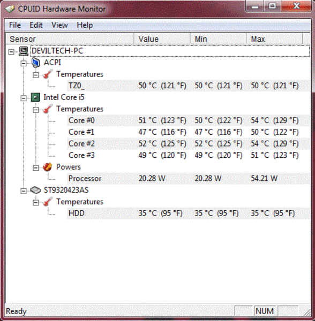Select the ACPI label
The height and width of the screenshot is (321, 315).
(52, 63)
